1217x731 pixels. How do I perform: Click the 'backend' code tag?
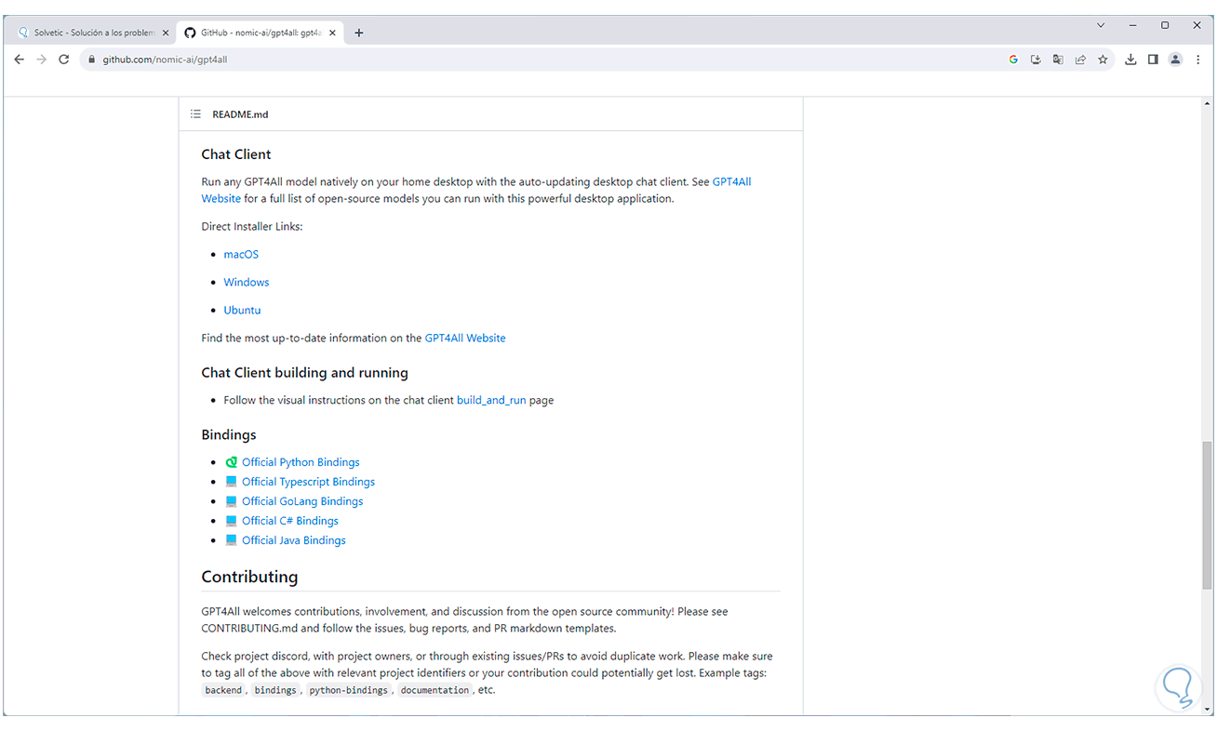tap(223, 690)
